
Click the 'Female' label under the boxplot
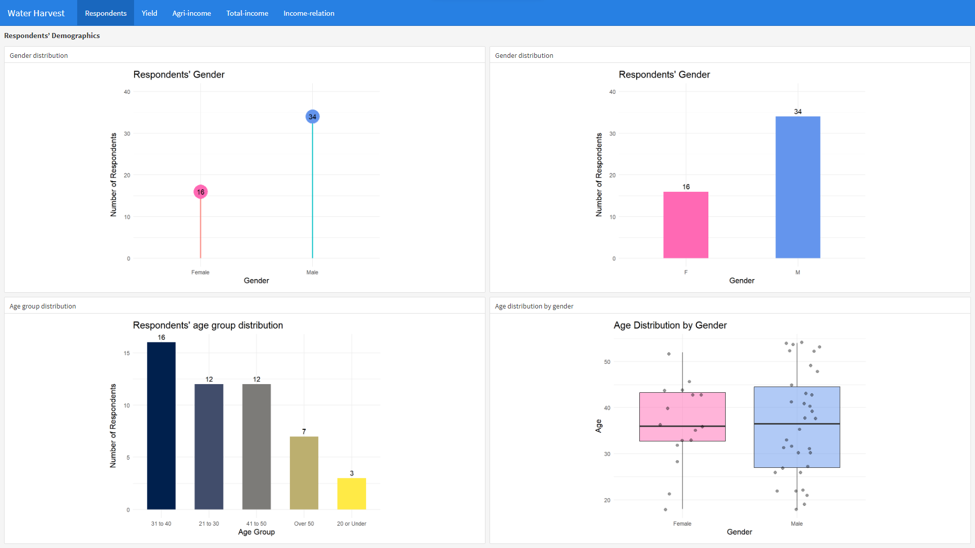click(682, 524)
